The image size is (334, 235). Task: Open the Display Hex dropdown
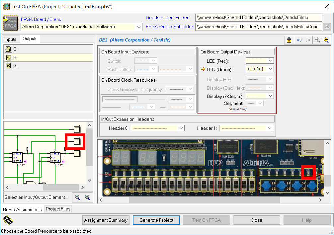pos(270,79)
